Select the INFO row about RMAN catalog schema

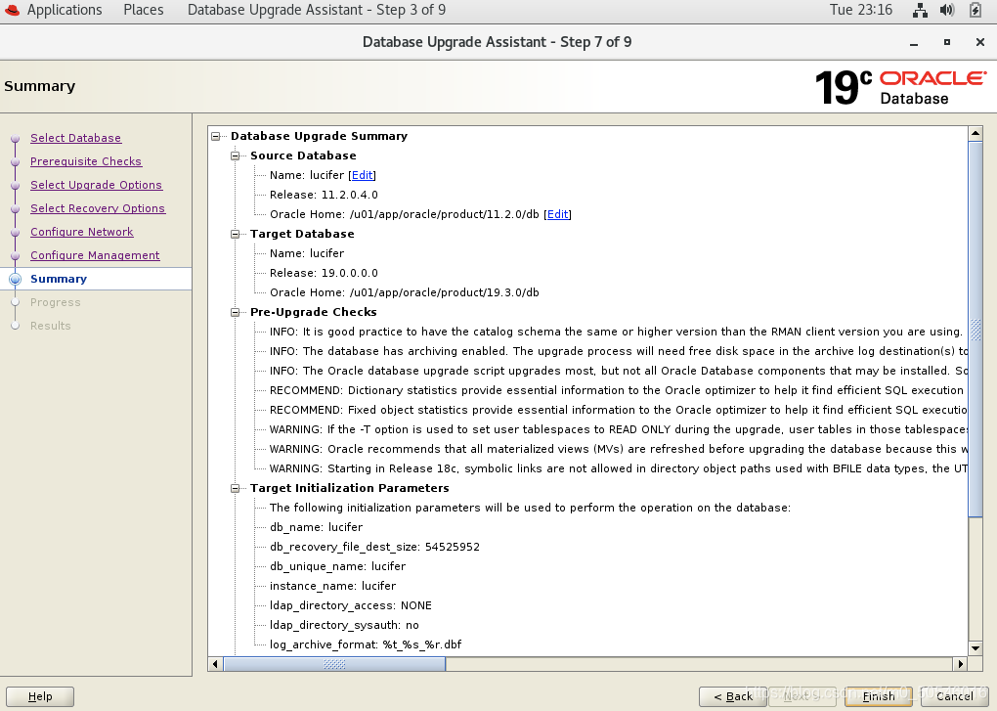[x=616, y=332]
